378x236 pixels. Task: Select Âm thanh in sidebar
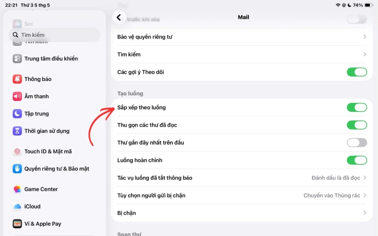54,96
